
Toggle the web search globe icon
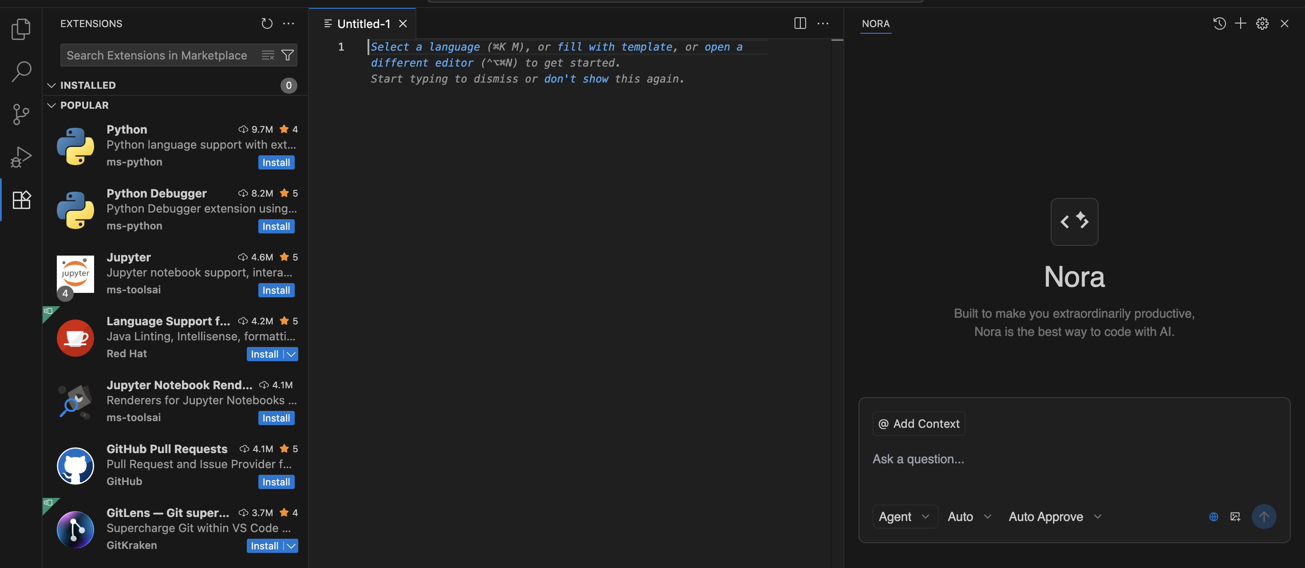point(1214,517)
